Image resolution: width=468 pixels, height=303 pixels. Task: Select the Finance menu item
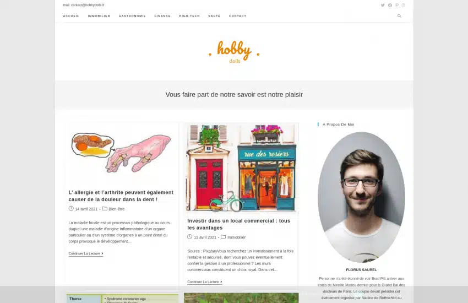tap(162, 16)
